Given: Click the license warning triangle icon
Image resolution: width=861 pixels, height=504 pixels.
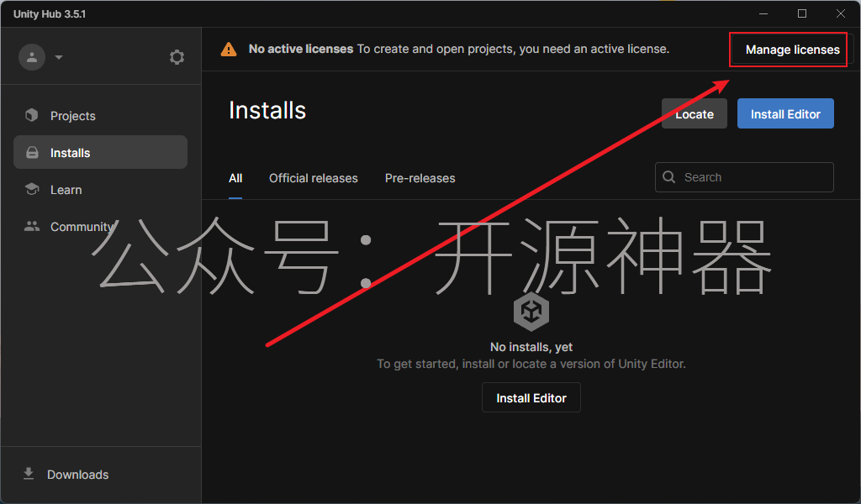Looking at the screenshot, I should [229, 50].
